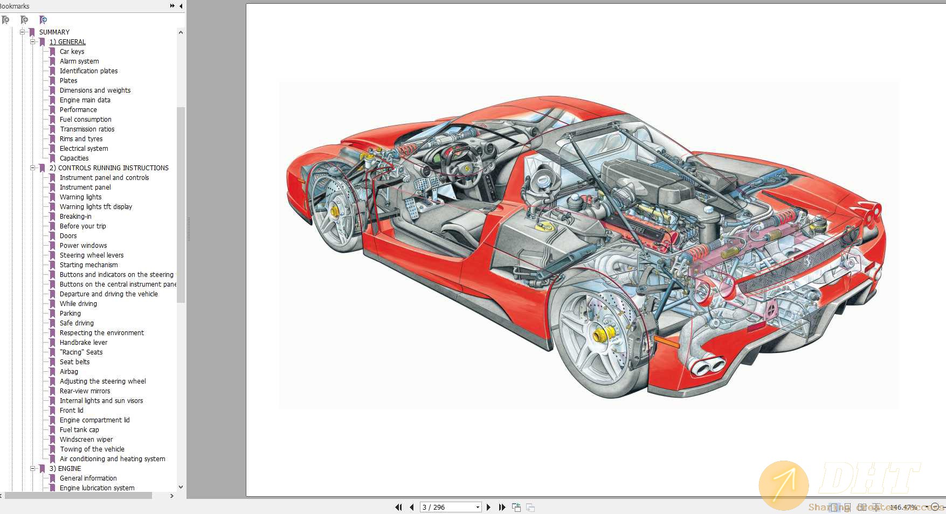The height and width of the screenshot is (514, 946).
Task: Open the Towing of the vehicle bookmark
Action: click(x=92, y=449)
